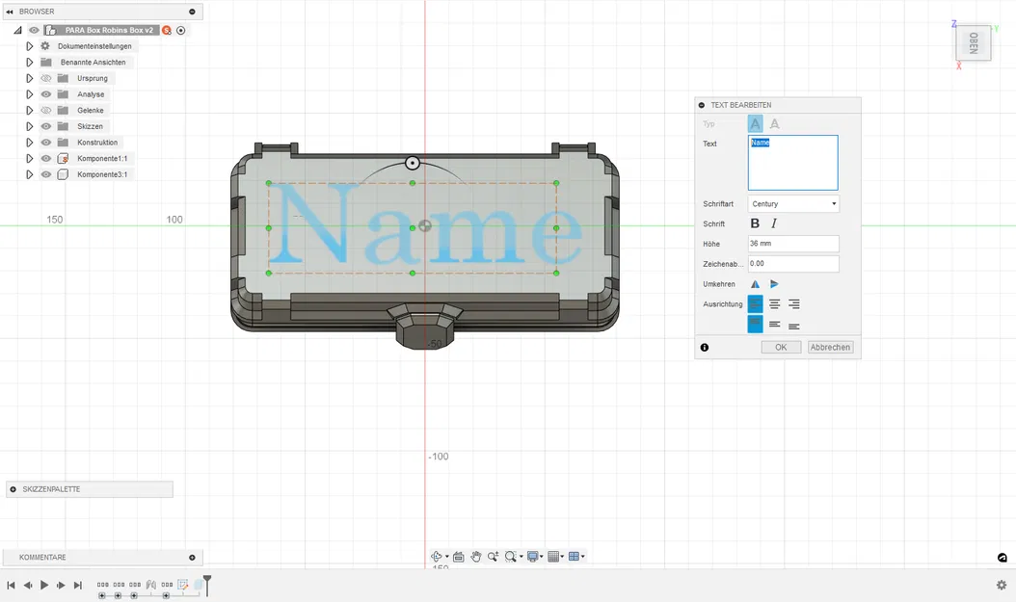
Task: Flip text horizontally in Umkehren row
Action: (x=755, y=284)
